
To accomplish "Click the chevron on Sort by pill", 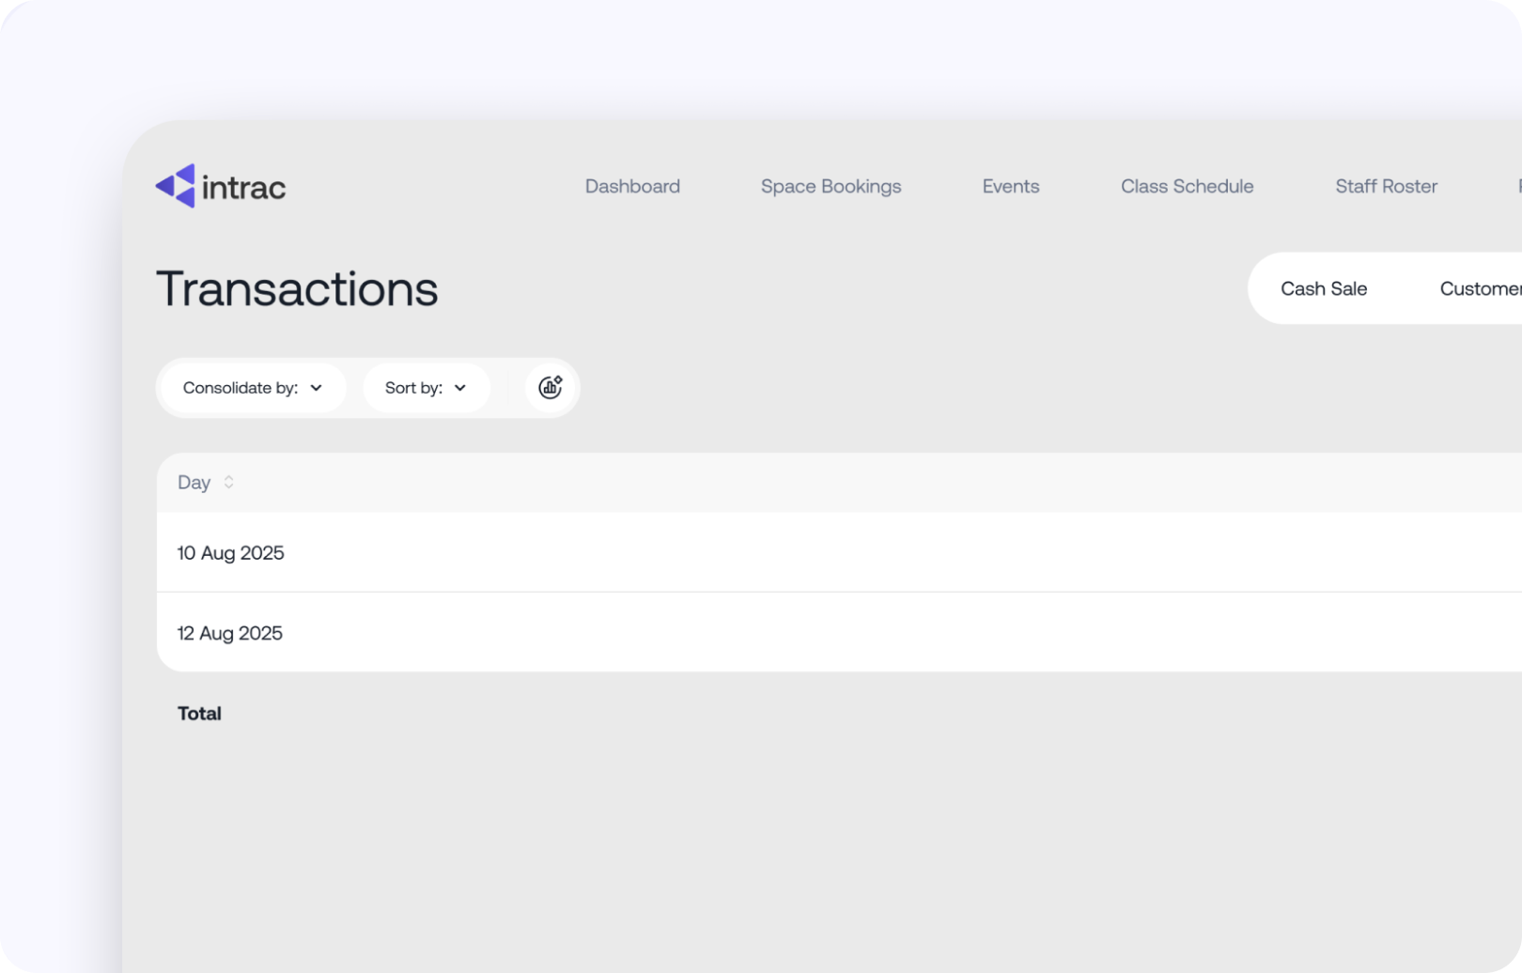I will pos(460,387).
